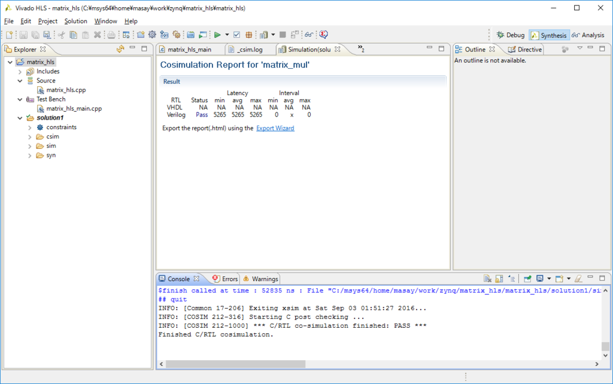Screen dimensions: 613x384
Task: Click the Open Analysis glasses toolbar icon
Action: [309, 35]
